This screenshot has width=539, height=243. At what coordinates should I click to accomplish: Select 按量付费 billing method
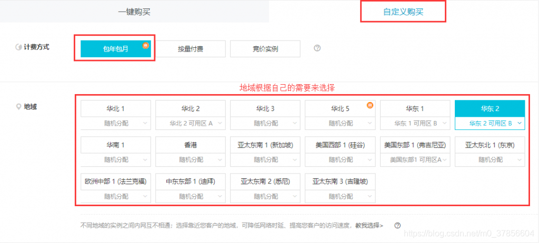191,49
